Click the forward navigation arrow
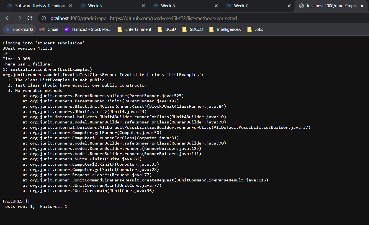The image size is (369, 225). coord(19,18)
